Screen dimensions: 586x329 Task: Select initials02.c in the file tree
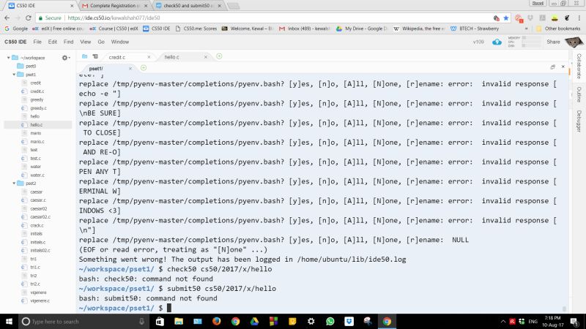40,251
